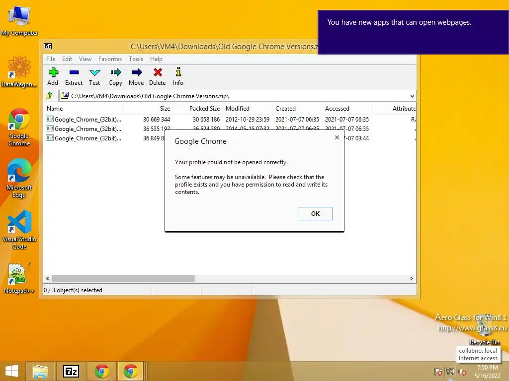Image resolution: width=509 pixels, height=381 pixels.
Task: Click modified date 2012-10-29 23:59
Action: click(248, 119)
